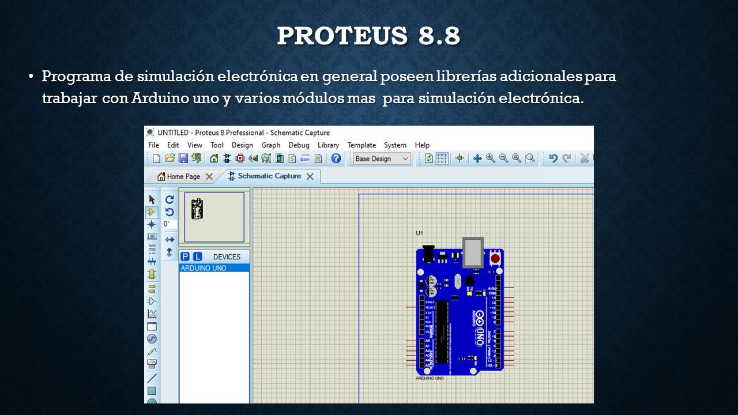Open the Library menu
Viewport: 738px width, 415px height.
point(328,145)
